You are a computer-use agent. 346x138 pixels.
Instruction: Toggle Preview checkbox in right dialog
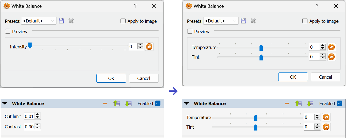pyautogui.click(x=190, y=31)
